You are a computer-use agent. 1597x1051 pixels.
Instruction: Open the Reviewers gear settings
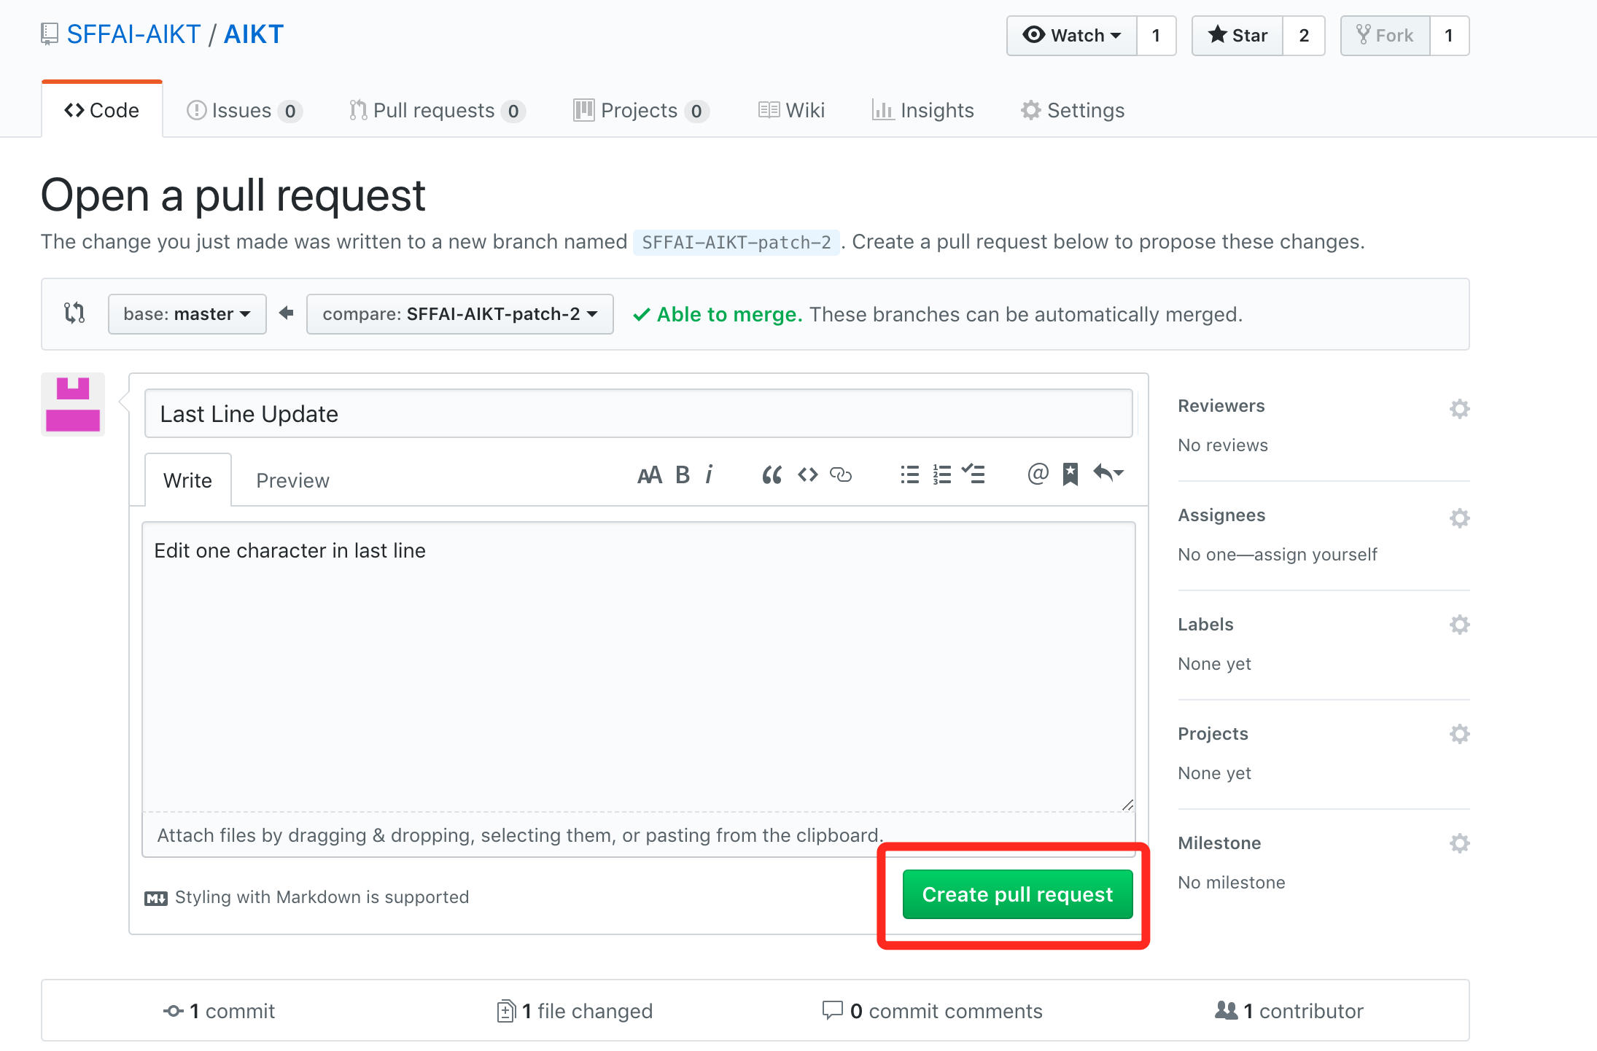tap(1459, 409)
